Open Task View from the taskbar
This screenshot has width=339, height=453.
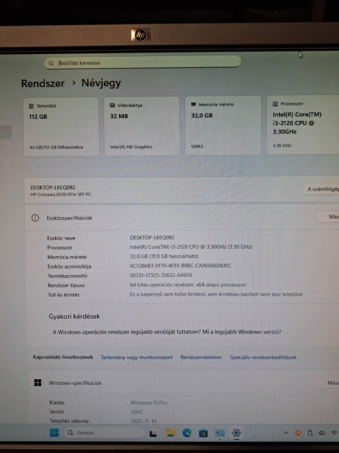click(x=153, y=433)
